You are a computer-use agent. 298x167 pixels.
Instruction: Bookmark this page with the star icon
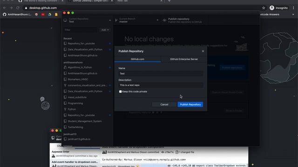264,8
